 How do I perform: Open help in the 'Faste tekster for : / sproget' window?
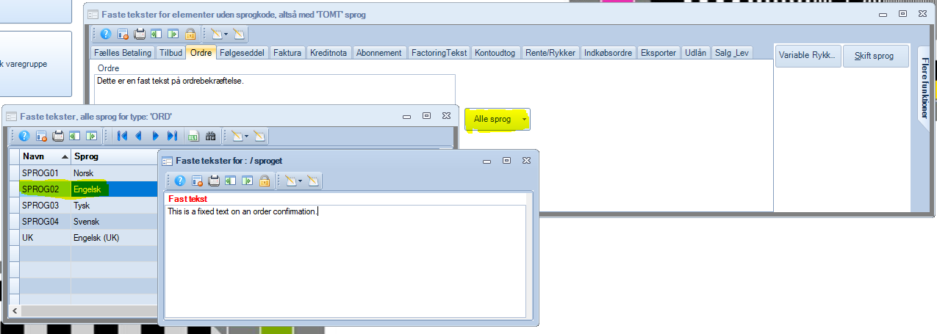179,181
